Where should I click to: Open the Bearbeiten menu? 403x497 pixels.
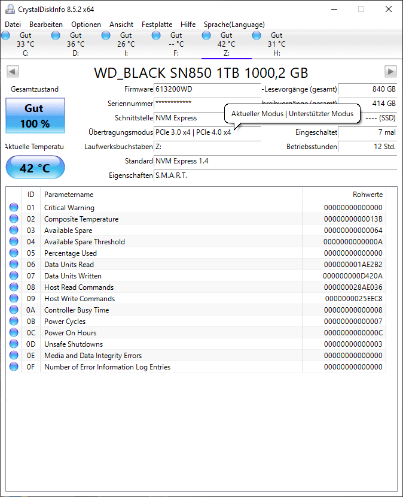pos(46,25)
